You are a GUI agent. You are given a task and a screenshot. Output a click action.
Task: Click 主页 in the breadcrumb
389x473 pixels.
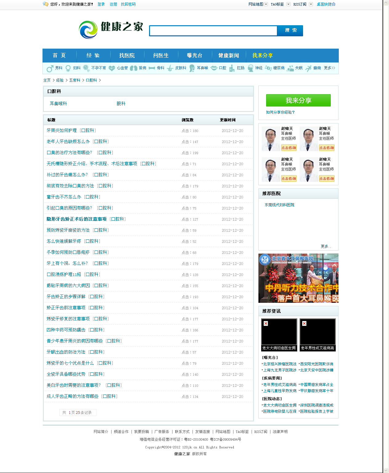(47, 80)
